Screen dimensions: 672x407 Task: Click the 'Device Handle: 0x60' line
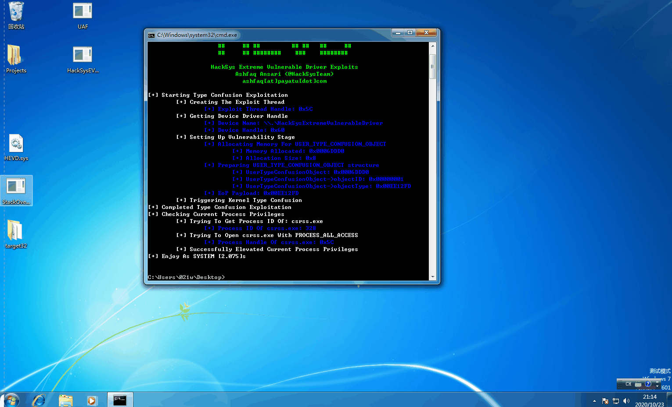(x=244, y=130)
